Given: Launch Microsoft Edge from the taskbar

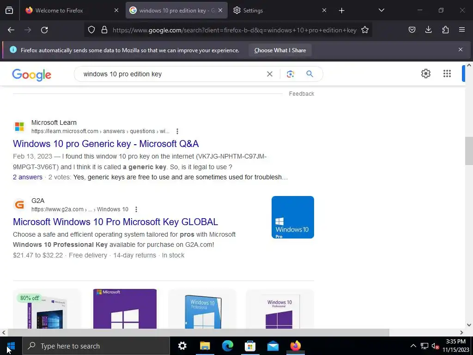Looking at the screenshot, I should click(227, 346).
